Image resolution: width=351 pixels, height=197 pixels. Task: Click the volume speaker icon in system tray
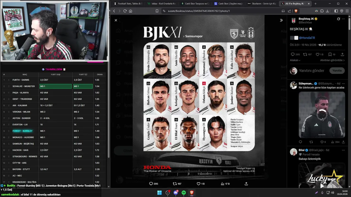click(333, 193)
